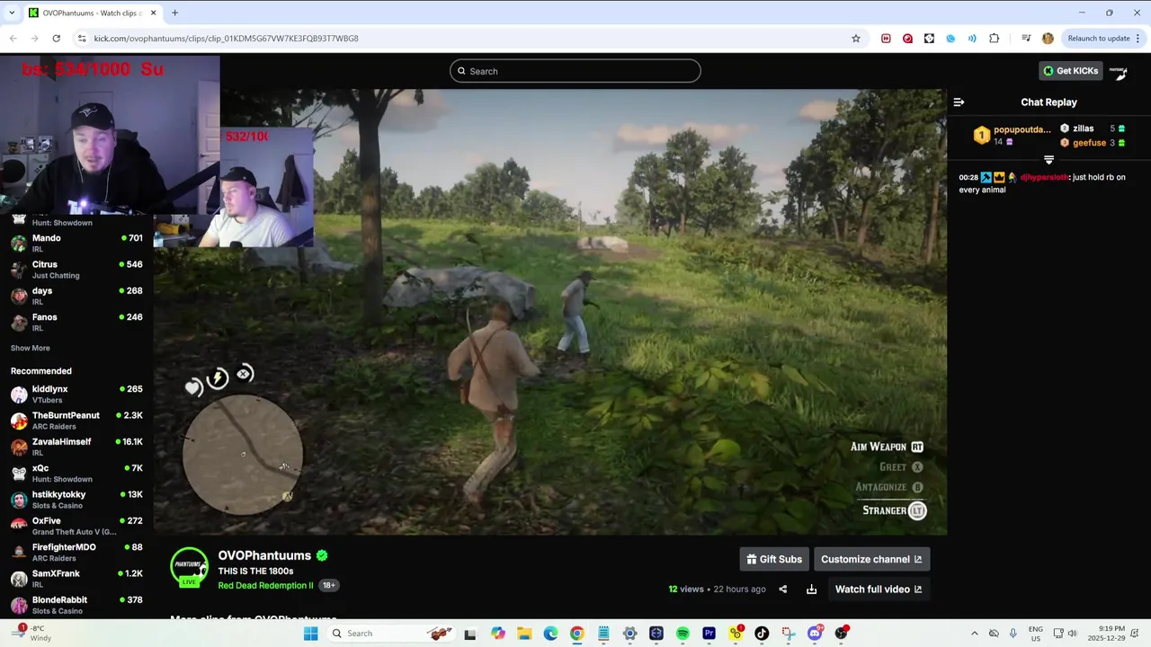This screenshot has height=647, width=1151.
Task: Expand the gift leaderboard arrow below popupoutda
Action: (1048, 160)
